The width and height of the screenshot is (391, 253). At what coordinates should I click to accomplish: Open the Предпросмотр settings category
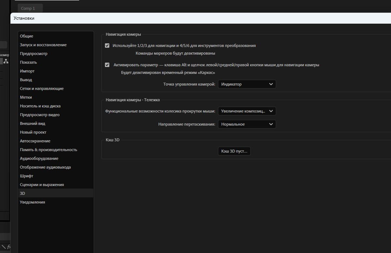[x=56, y=54]
